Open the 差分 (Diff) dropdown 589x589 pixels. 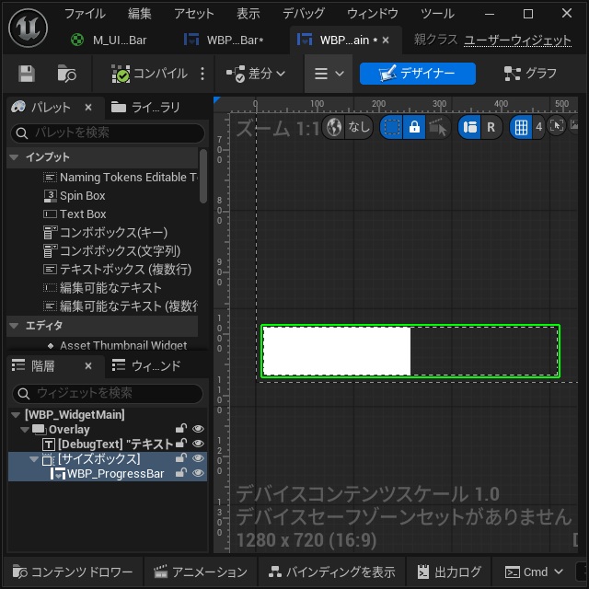click(256, 74)
